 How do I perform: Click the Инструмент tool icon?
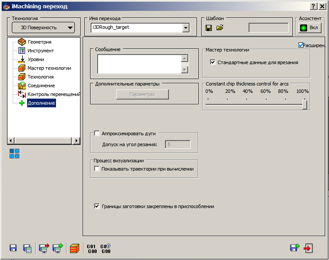coord(21,51)
